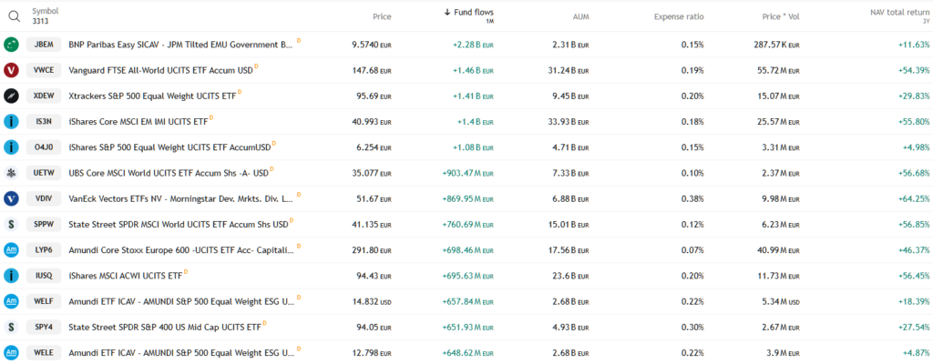Image resolution: width=933 pixels, height=364 pixels.
Task: Click the Symbol column header
Action: click(45, 11)
